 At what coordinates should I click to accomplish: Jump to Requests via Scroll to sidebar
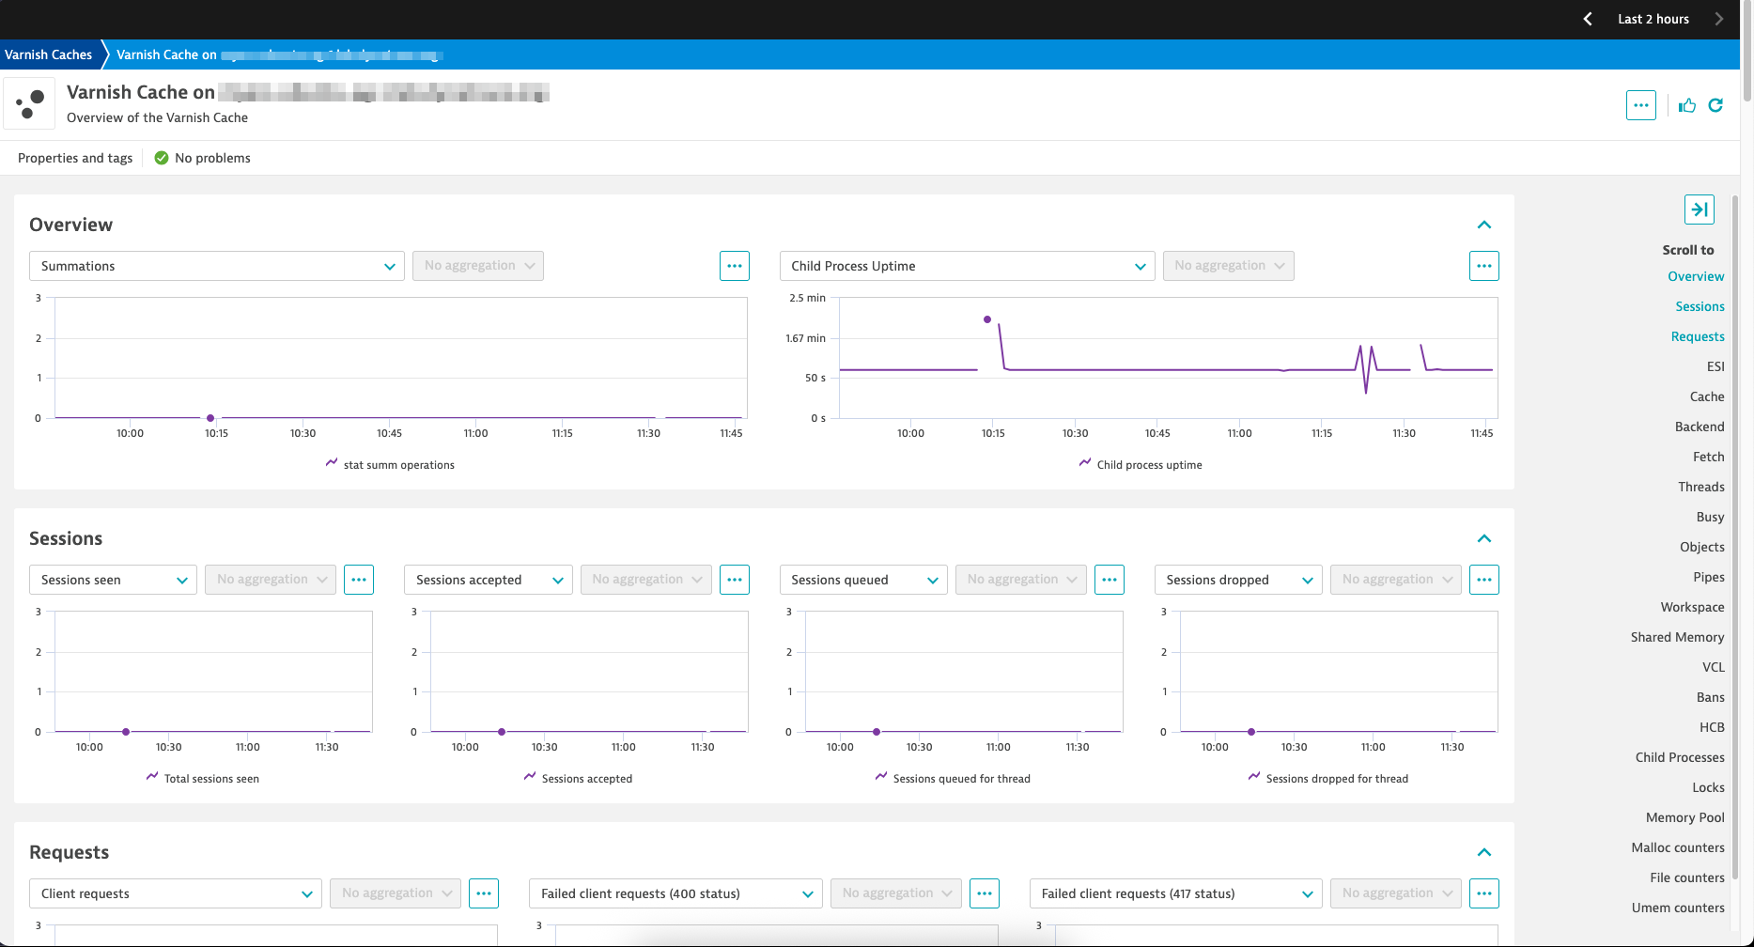tap(1698, 336)
